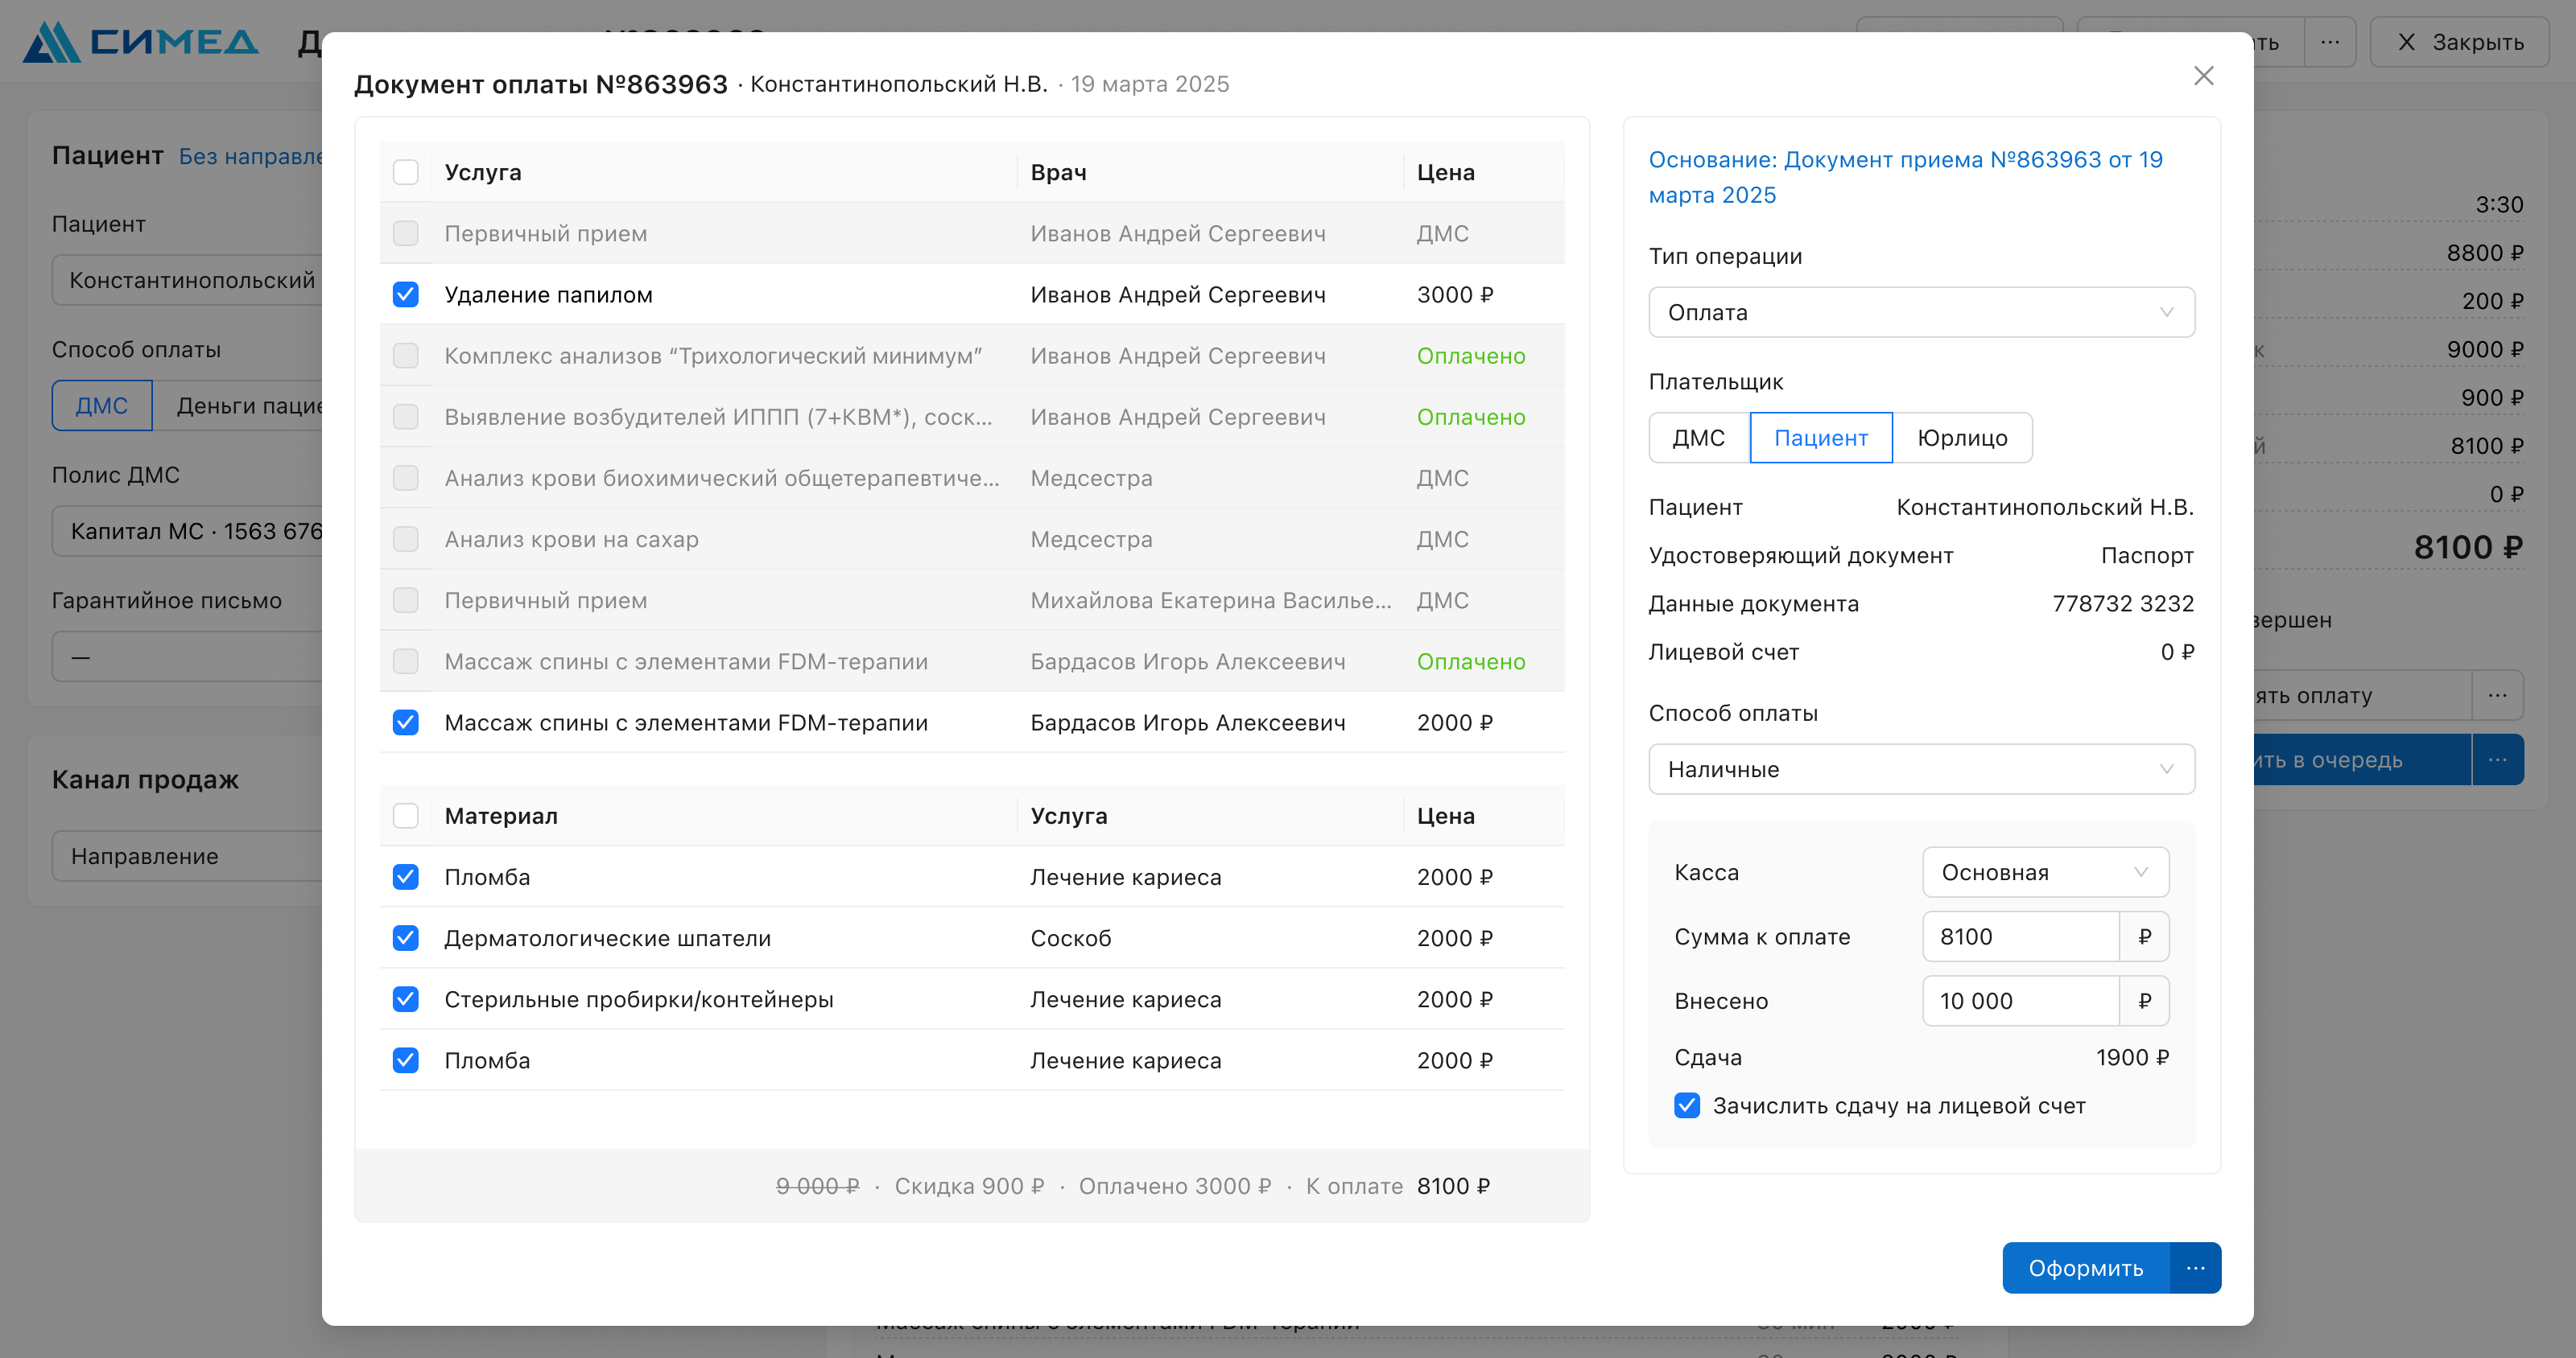The height and width of the screenshot is (1358, 2576).
Task: Click the Анализ крови биохимический row
Action: coord(972,478)
